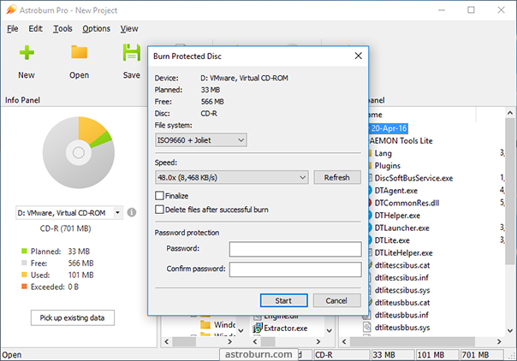
Task: Open the device dropdown in Info Panel
Action: click(69, 213)
